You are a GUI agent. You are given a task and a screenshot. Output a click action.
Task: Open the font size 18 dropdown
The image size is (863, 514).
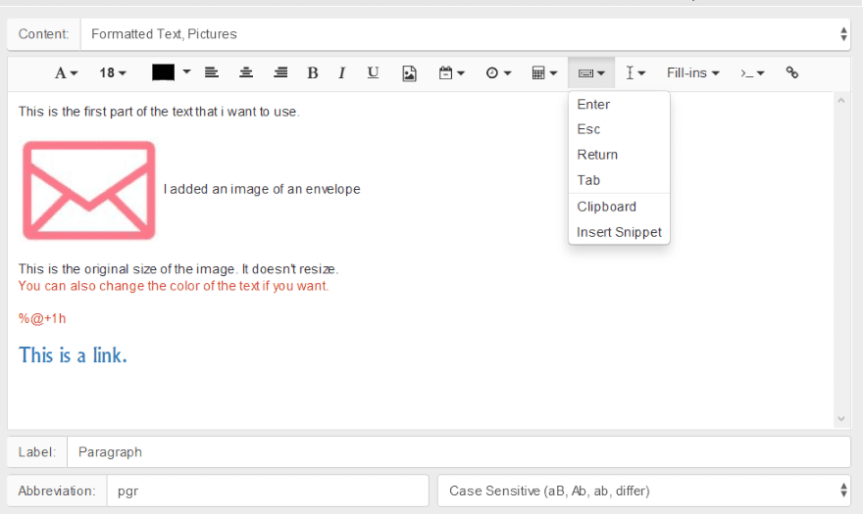point(113,72)
